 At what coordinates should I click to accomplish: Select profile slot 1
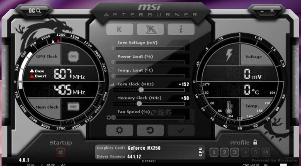[214, 153]
